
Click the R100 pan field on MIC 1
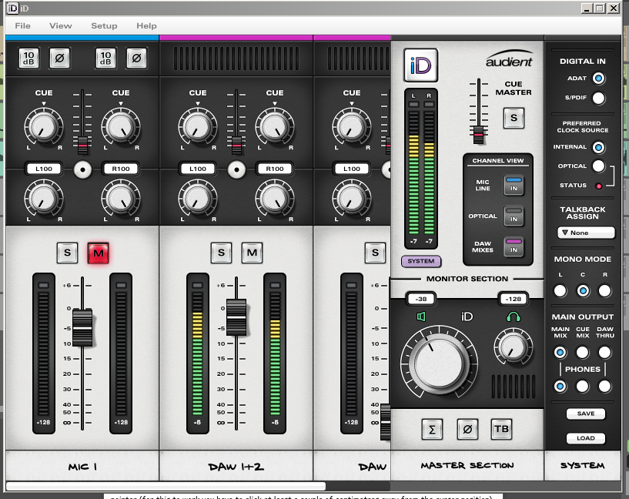point(121,169)
